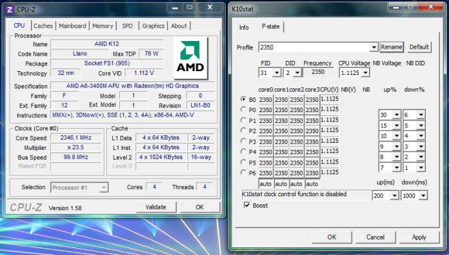Open the down(ms) 1000 dropdown
Image resolution: width=449 pixels, height=255 pixels.
(x=423, y=196)
